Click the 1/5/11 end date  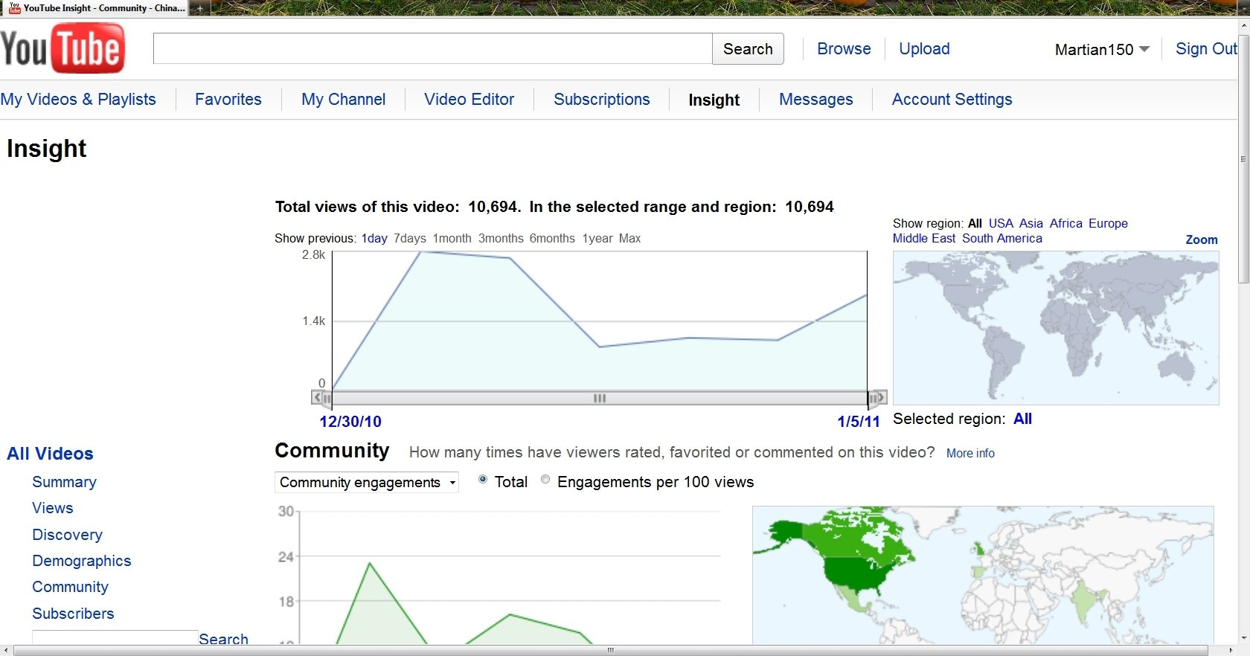(x=859, y=422)
